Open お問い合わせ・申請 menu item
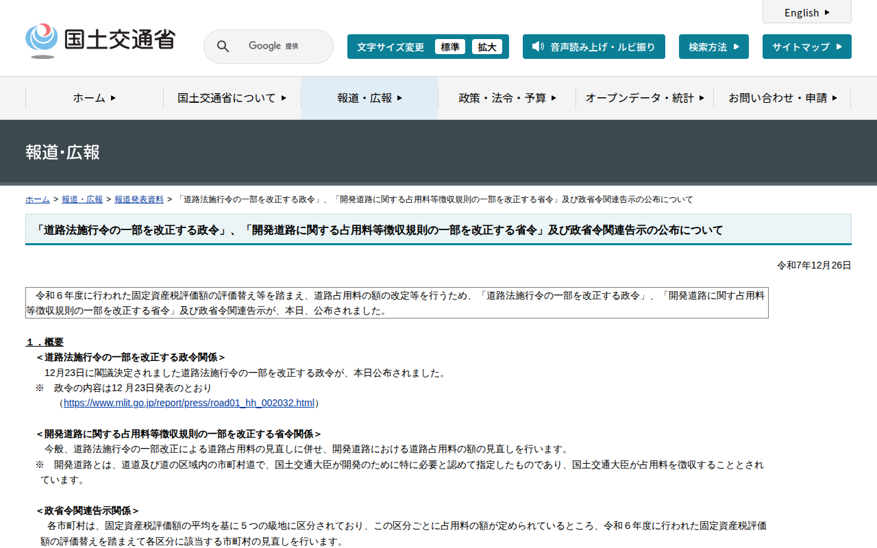The width and height of the screenshot is (877, 548). tap(782, 98)
